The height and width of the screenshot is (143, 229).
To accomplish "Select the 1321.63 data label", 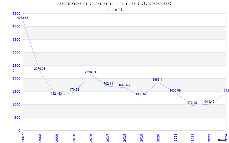I will (56, 94).
